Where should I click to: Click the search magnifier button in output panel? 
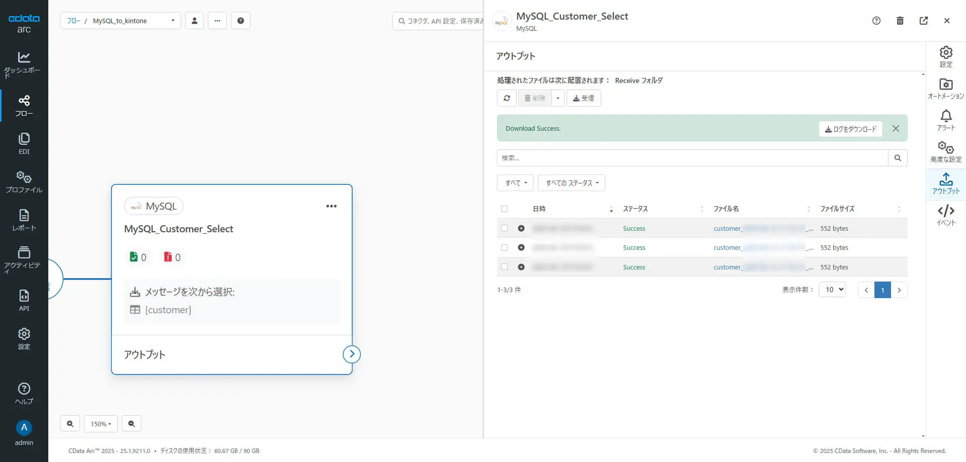(898, 158)
